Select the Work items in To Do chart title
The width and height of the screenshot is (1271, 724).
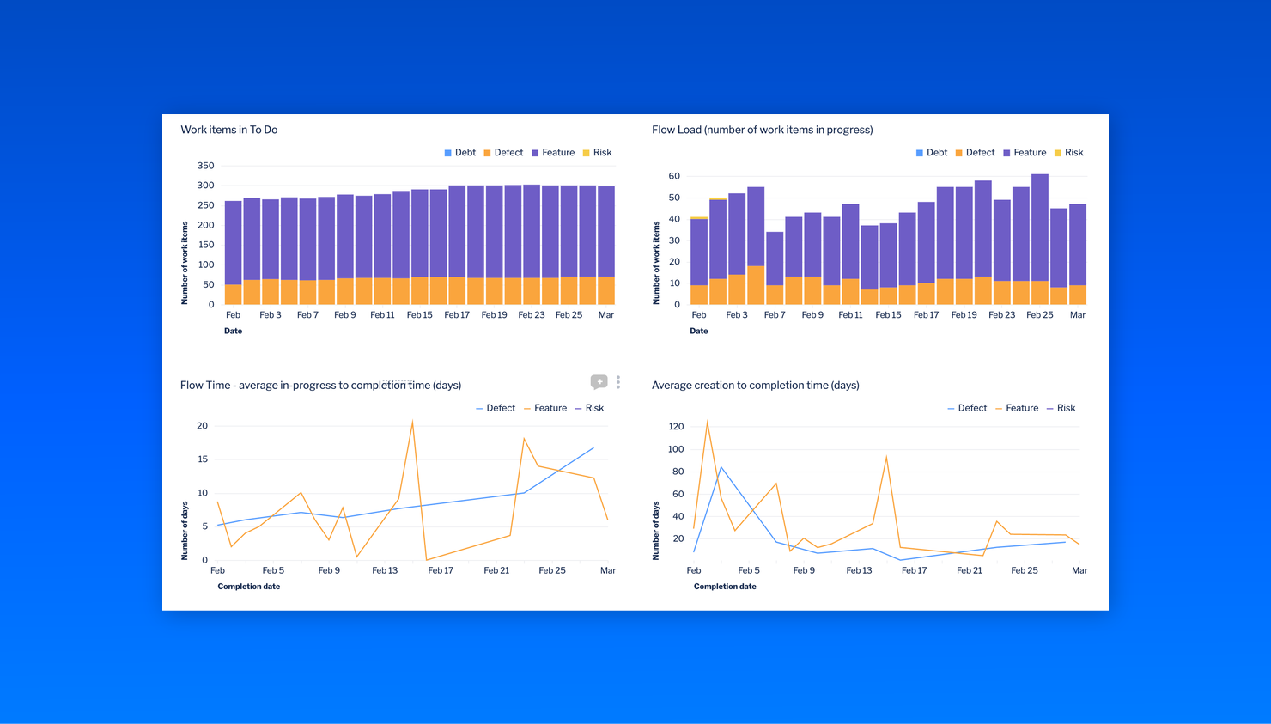(x=230, y=129)
